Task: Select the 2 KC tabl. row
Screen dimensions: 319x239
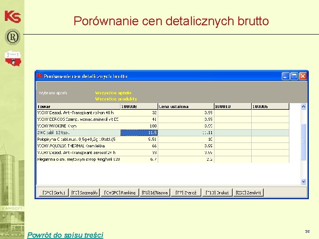Action: tap(163, 133)
